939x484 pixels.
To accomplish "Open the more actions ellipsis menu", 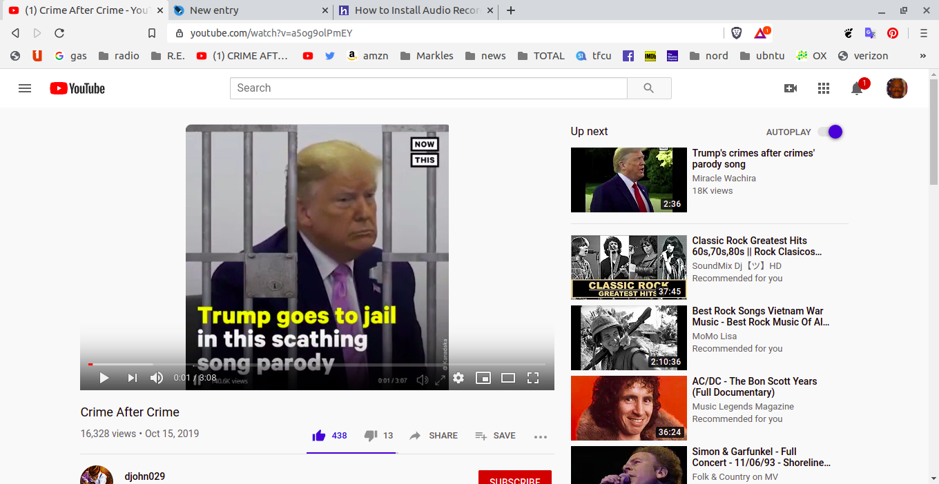I will click(540, 436).
